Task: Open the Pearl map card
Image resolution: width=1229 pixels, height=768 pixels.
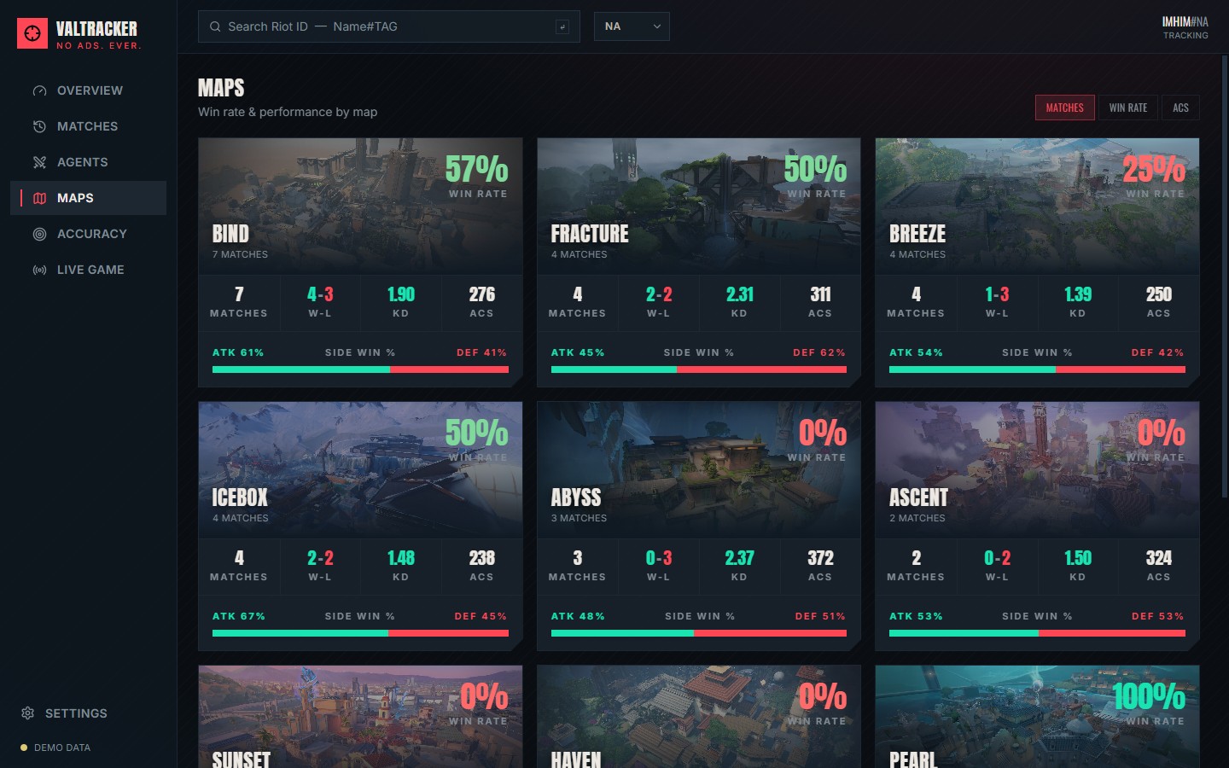Action: point(1037,717)
